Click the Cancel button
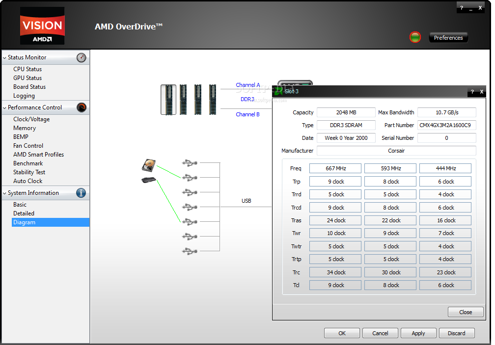Viewport: 495px width, 345px height. click(x=380, y=333)
